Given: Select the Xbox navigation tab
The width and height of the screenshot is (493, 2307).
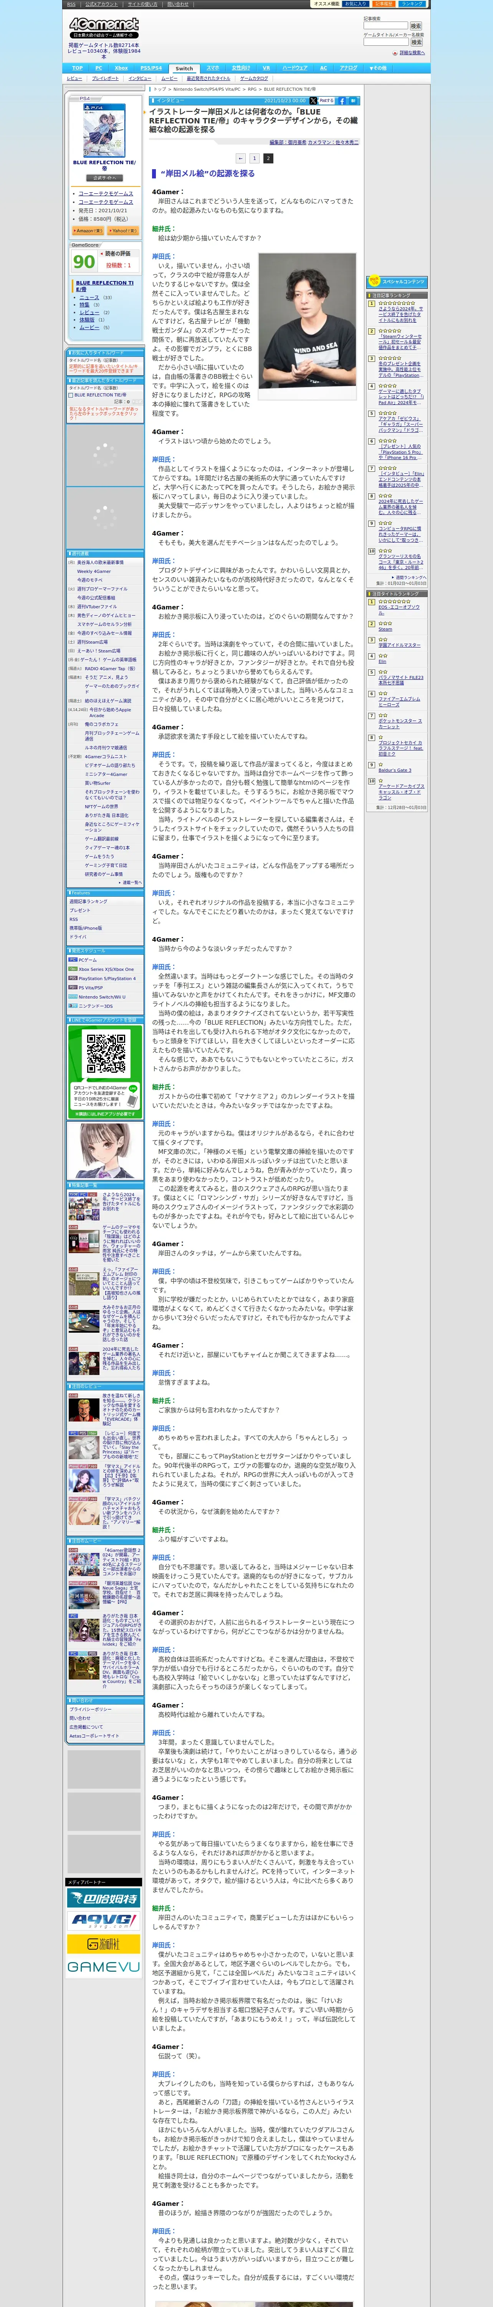Looking at the screenshot, I should (x=121, y=68).
